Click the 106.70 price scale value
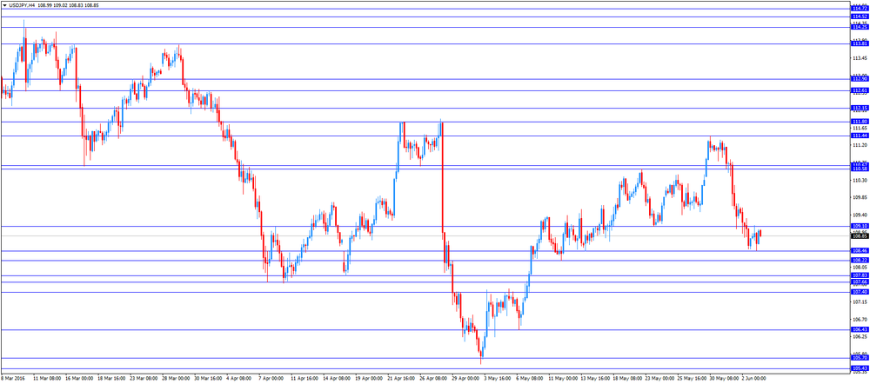Screen dimensions: 870x384 (860, 320)
